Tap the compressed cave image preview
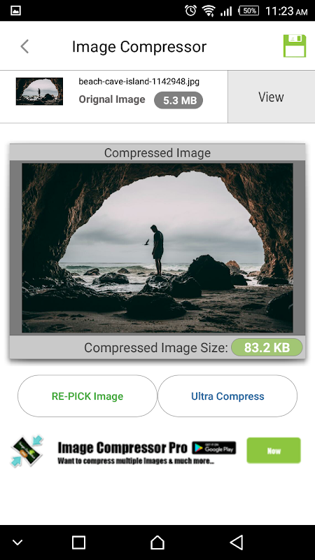The image size is (315, 560). 157,248
